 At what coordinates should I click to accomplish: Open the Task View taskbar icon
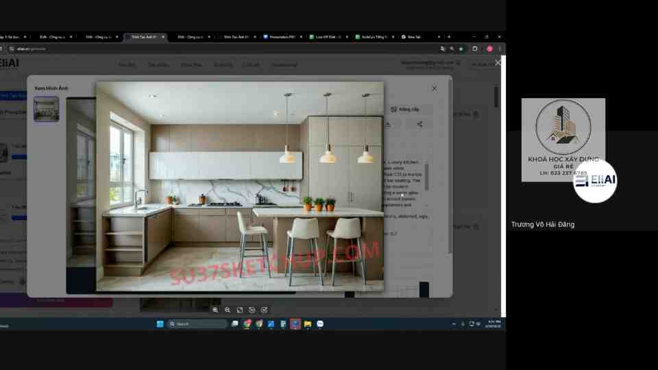click(x=234, y=324)
